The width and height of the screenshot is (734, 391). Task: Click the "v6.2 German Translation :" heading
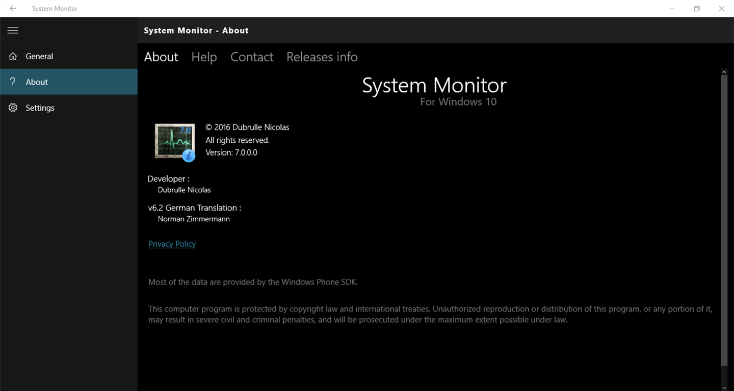pos(195,208)
